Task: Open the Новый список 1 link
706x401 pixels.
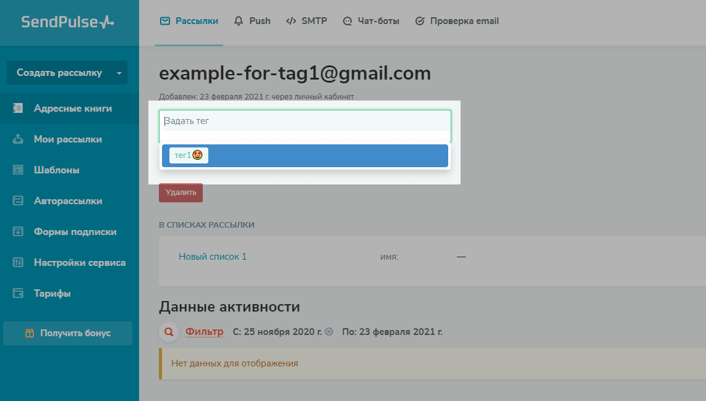Action: click(x=213, y=257)
